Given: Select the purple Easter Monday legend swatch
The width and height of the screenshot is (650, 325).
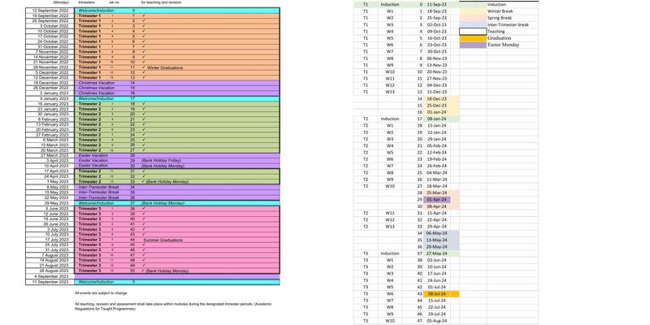Looking at the screenshot, I should click(472, 45).
